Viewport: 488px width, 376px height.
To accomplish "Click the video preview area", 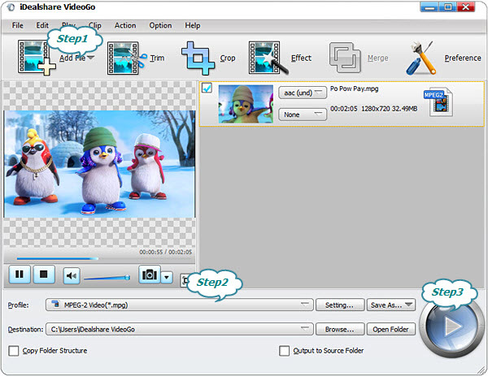I will (99, 164).
